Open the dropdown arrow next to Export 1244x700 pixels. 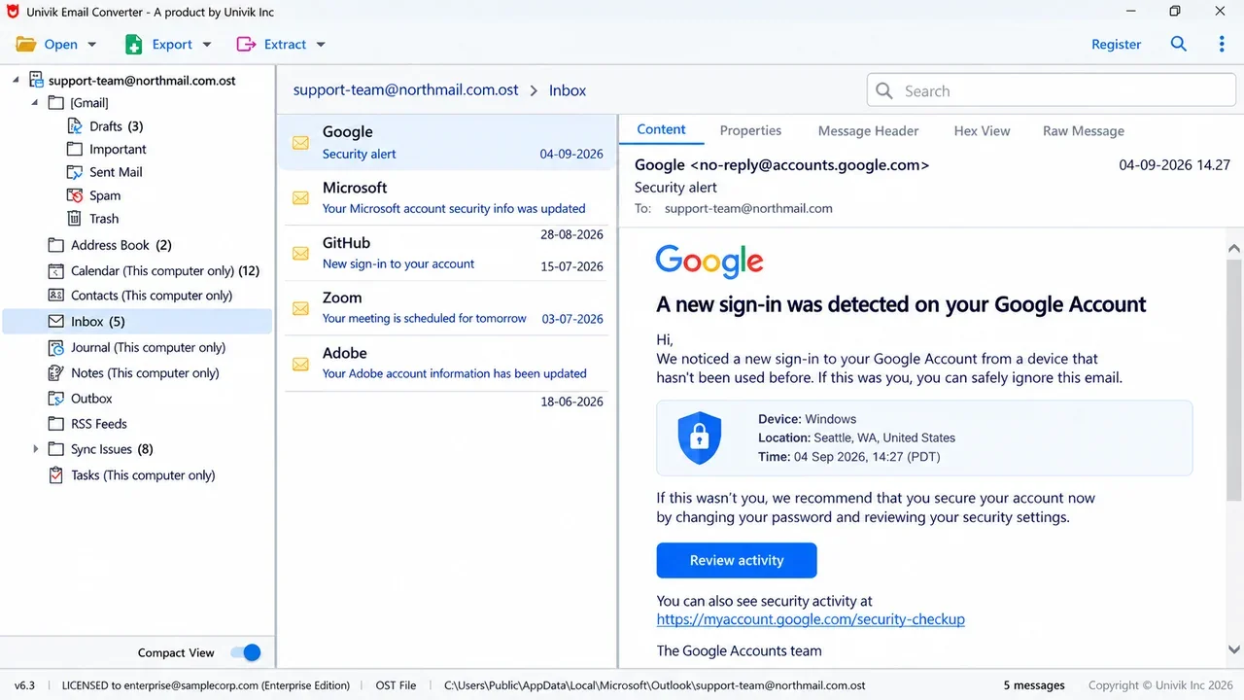click(x=207, y=45)
